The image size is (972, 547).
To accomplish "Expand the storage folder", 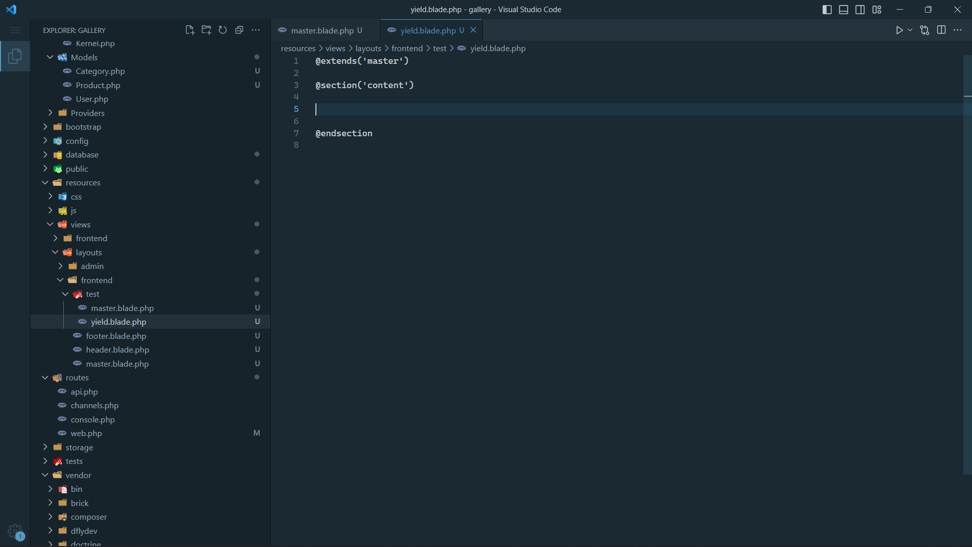I will (x=150, y=447).
